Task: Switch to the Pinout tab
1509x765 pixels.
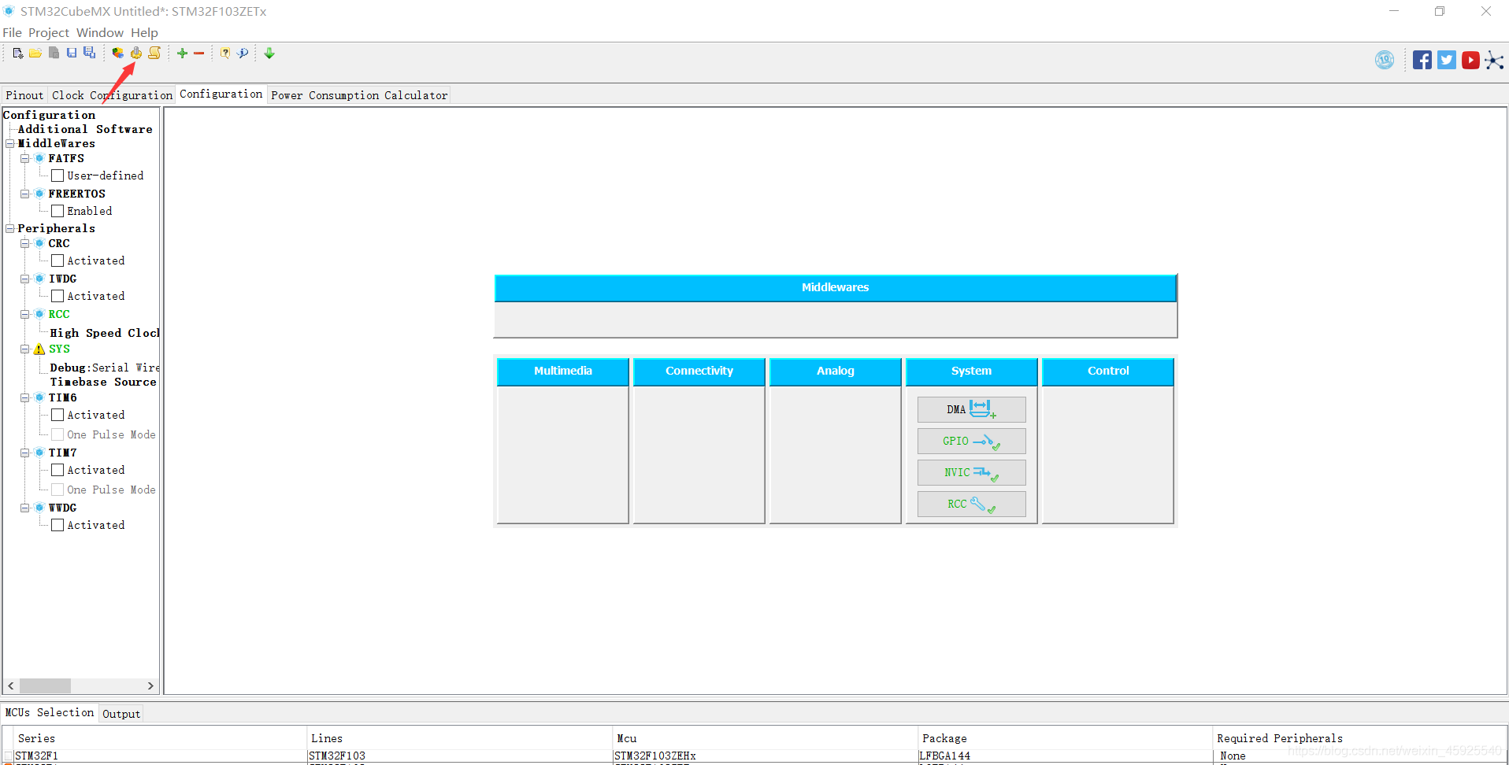Action: 24,95
